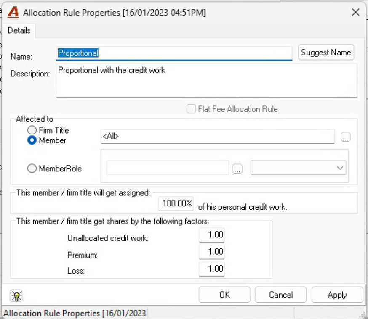Select the MemberRole radio button
This screenshot has width=368, height=319.
click(x=32, y=169)
